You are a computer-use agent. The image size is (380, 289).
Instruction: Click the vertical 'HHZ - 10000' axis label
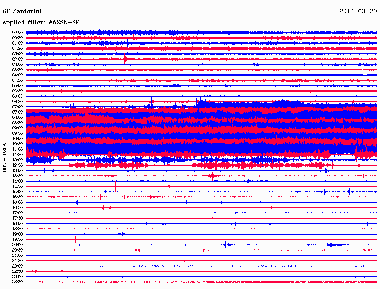point(4,157)
